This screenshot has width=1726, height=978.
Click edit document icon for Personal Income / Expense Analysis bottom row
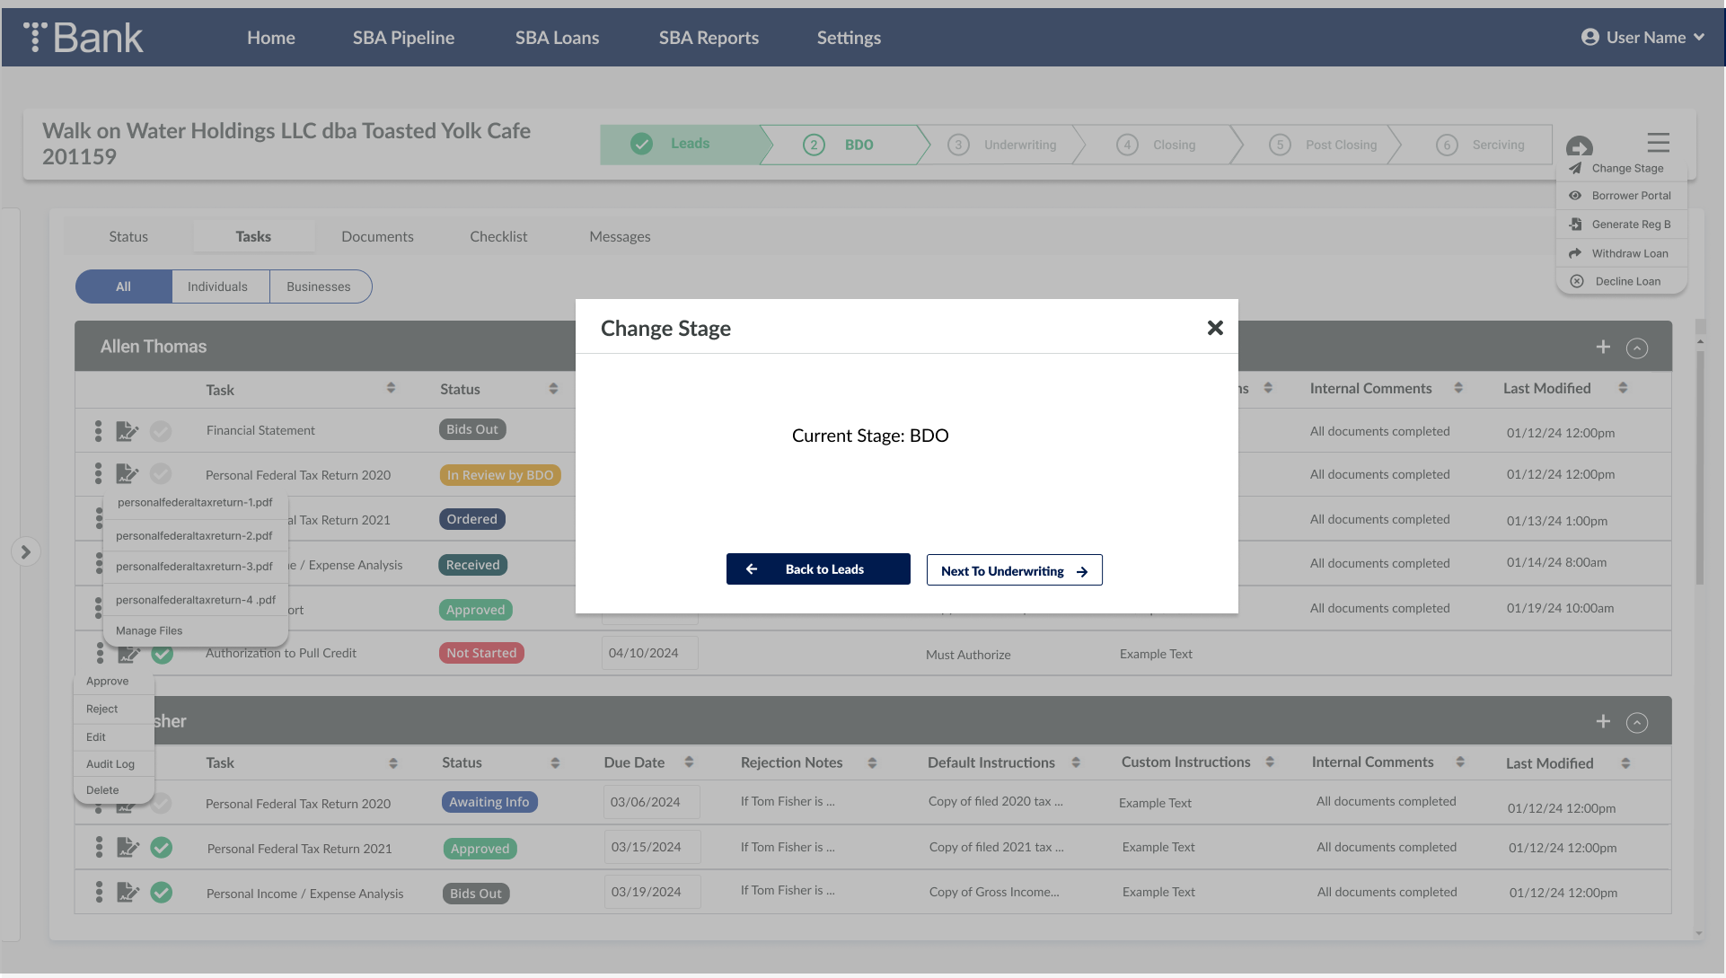click(x=128, y=893)
